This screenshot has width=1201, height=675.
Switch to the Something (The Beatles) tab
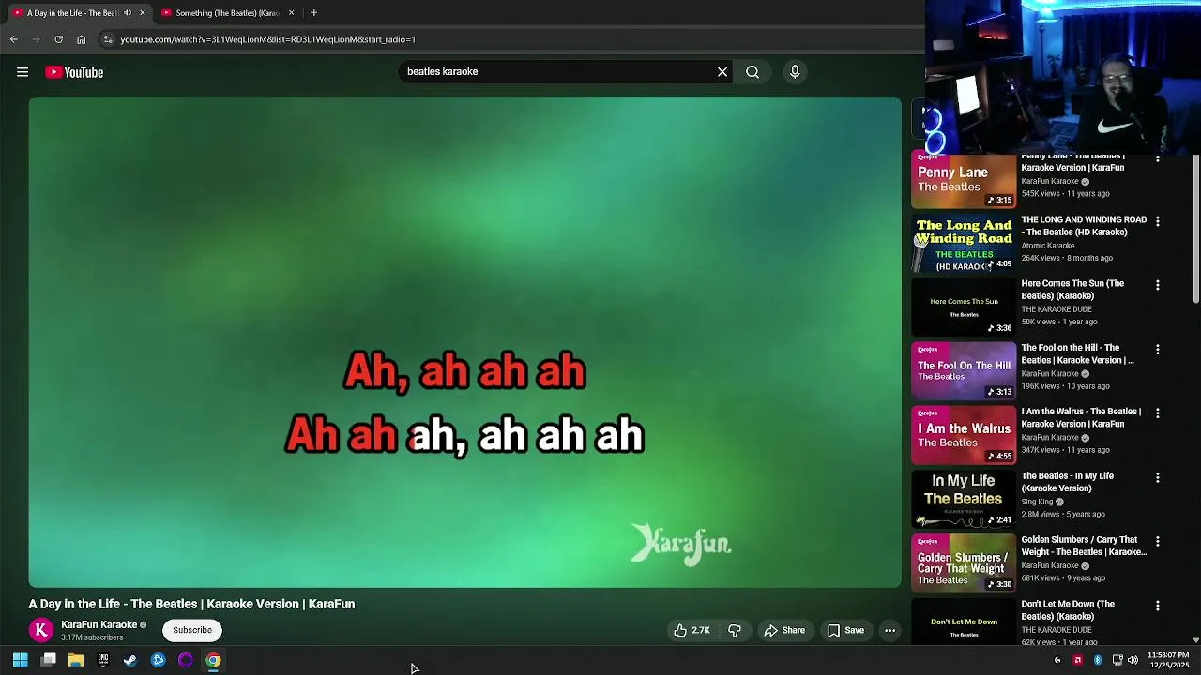coord(227,13)
